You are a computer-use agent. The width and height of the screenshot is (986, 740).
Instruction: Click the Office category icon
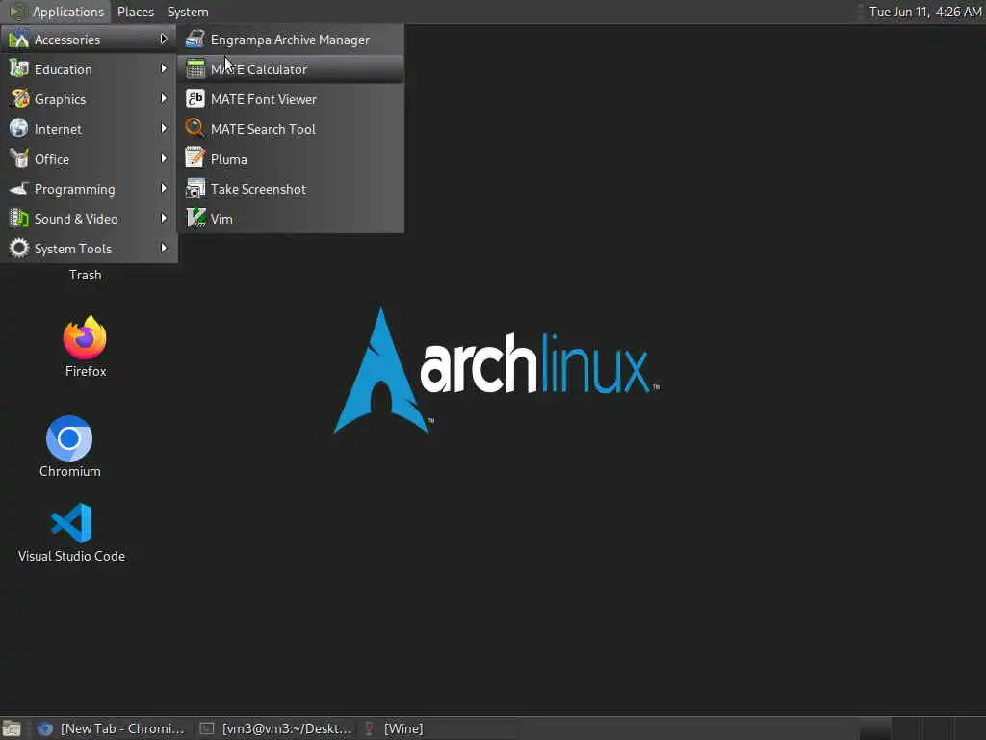19,159
